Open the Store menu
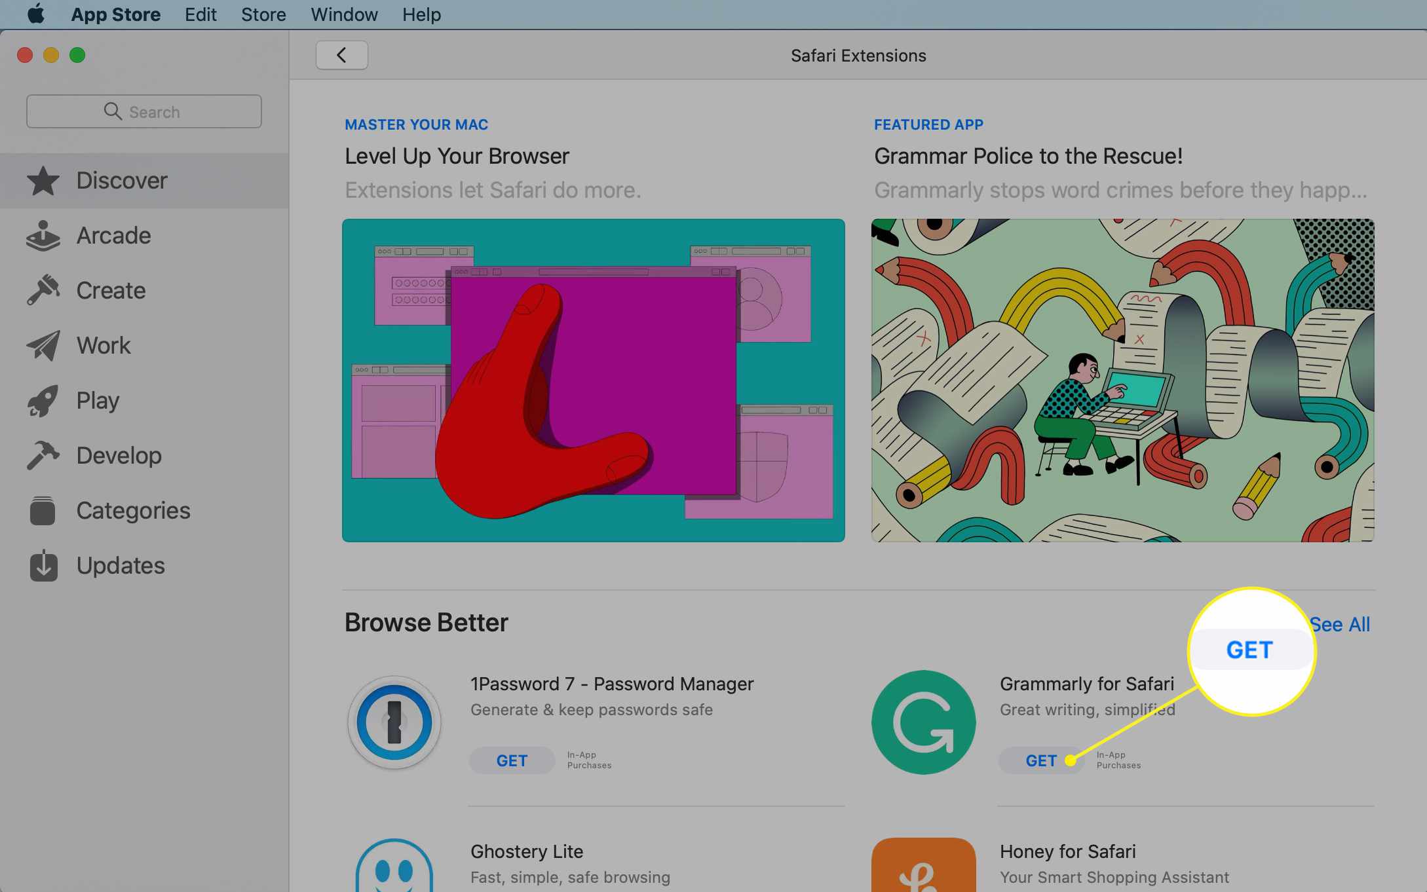This screenshot has height=892, width=1427. pos(263,14)
